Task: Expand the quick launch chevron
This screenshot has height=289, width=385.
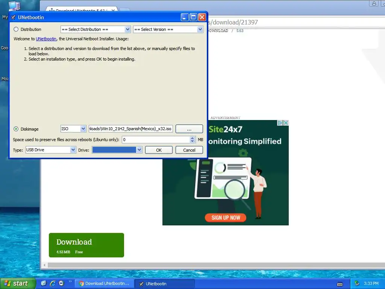Action: click(x=70, y=281)
